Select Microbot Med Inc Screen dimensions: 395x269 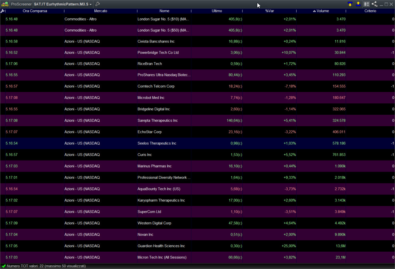pos(151,98)
